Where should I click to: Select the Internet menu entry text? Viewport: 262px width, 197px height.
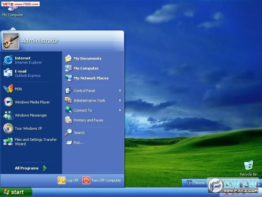(x=23, y=58)
